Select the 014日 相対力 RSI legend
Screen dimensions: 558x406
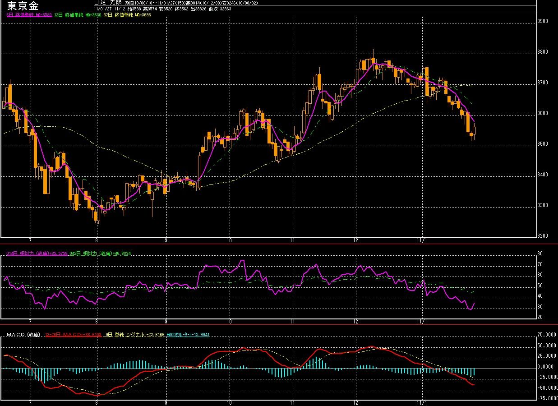pos(37,254)
